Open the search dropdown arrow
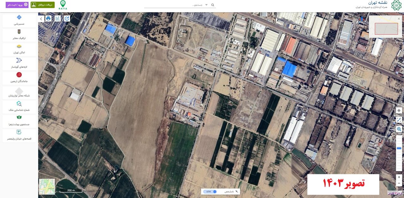The image size is (404, 198). [206, 5]
